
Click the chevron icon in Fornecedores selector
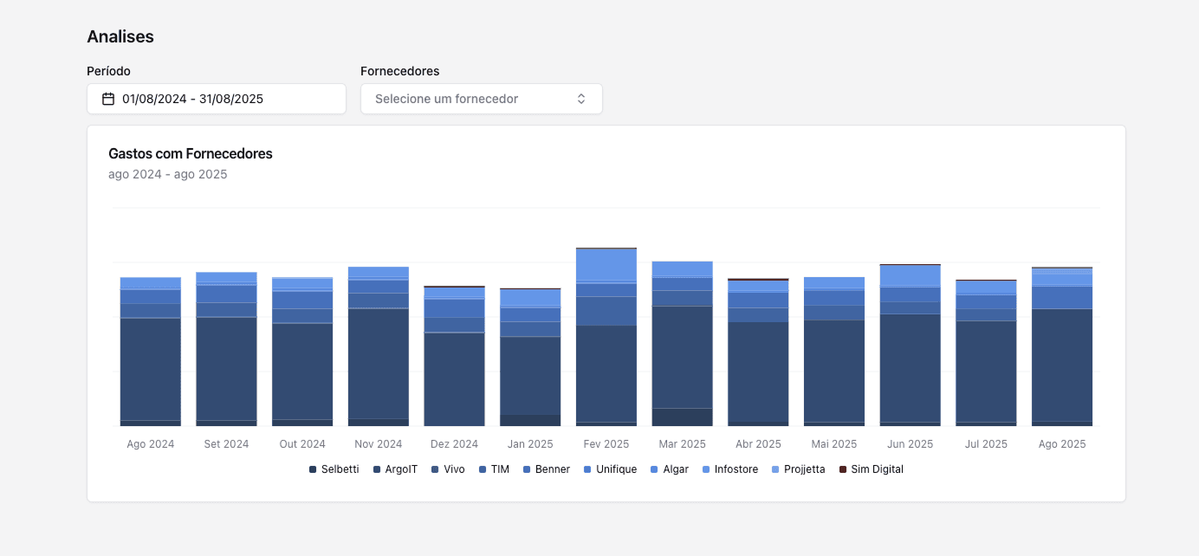(581, 99)
